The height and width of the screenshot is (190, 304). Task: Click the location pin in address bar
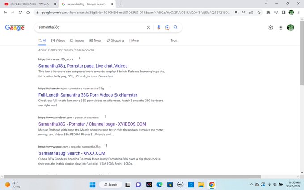pos(236,13)
